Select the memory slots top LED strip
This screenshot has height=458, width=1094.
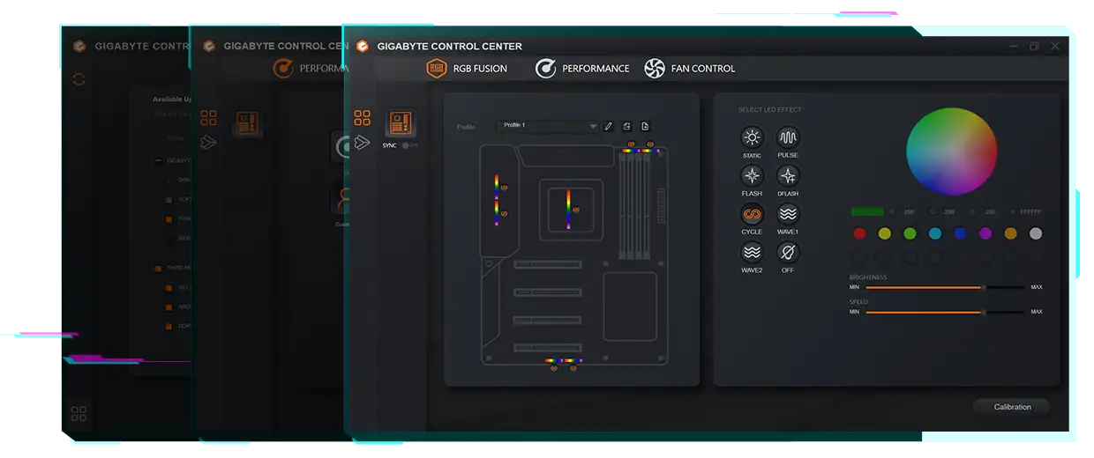pyautogui.click(x=641, y=151)
